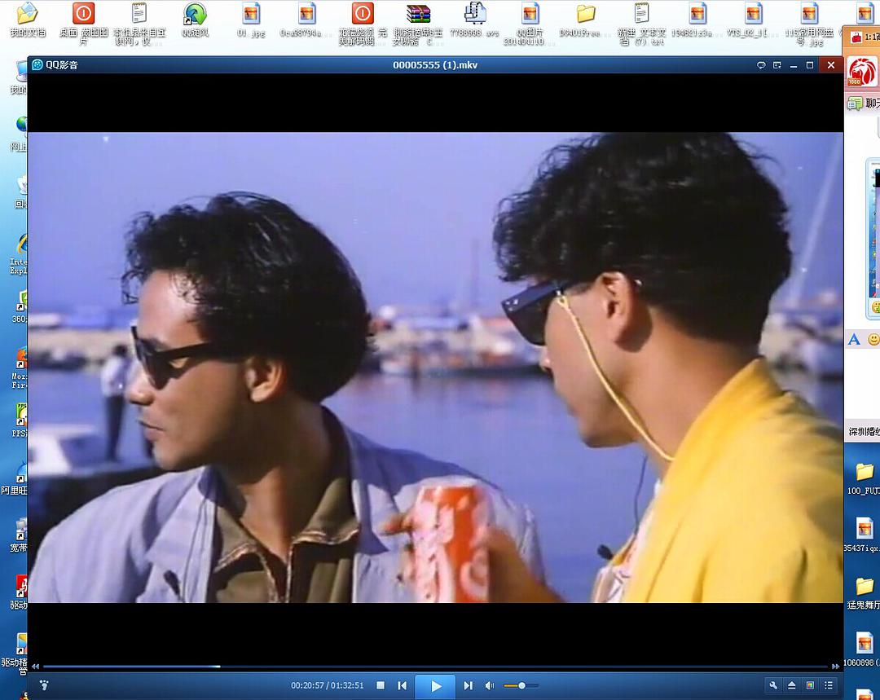The image size is (880, 700).
Task: Select the yellow folder icon in the top desktop row
Action: 585,20
